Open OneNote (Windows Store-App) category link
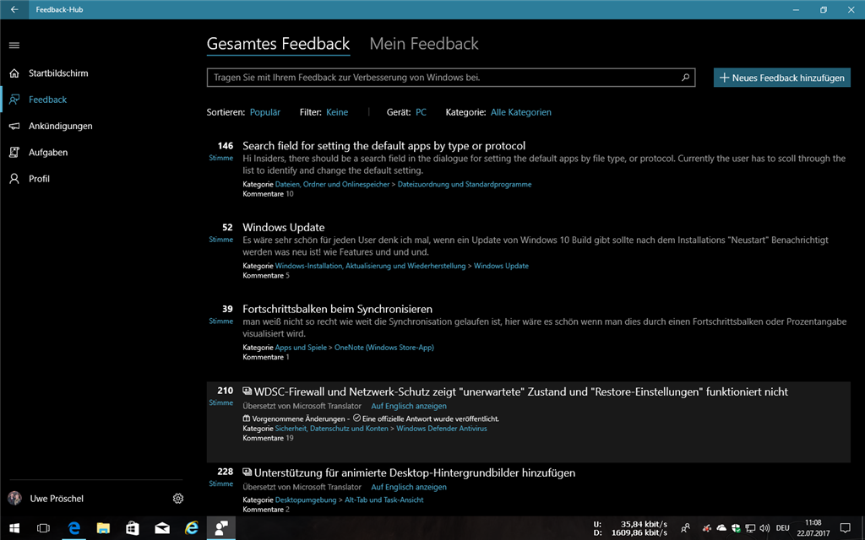865x540 pixels. [x=384, y=348]
